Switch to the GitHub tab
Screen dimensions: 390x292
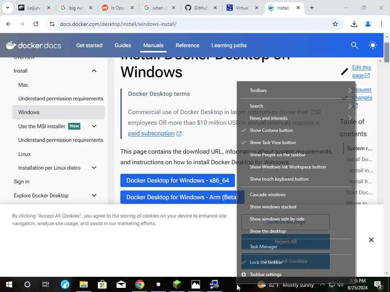[x=200, y=8]
